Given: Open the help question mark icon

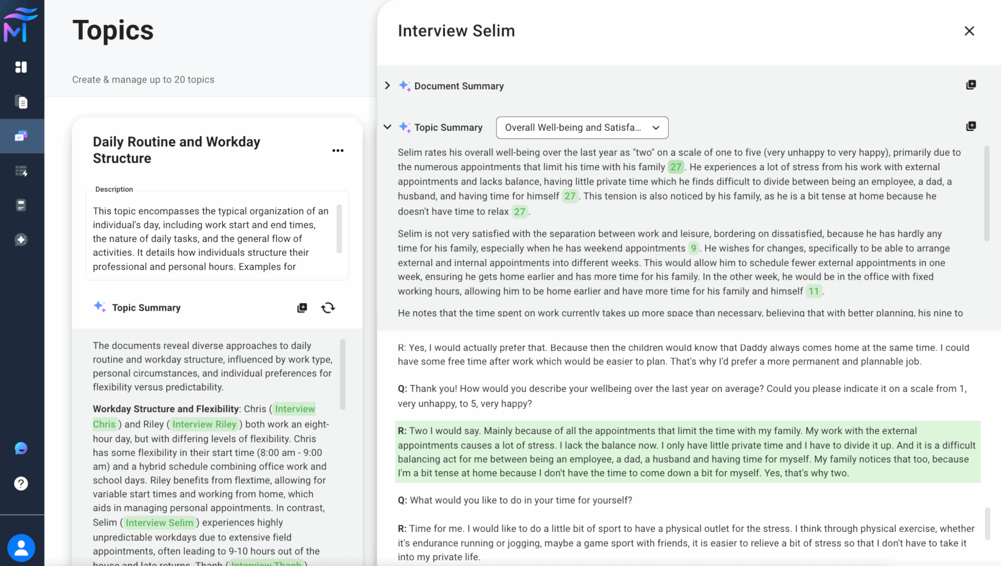Looking at the screenshot, I should coord(21,483).
